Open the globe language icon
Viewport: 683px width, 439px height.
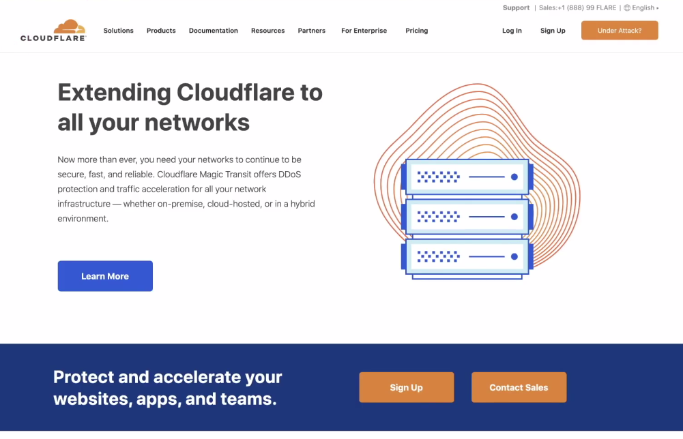click(x=627, y=7)
